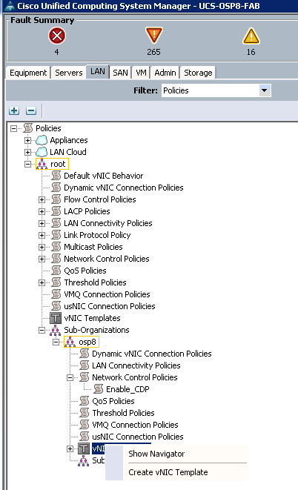Click the osp8 organization icon
Image resolution: width=298 pixels, height=490 pixels.
pyautogui.click(x=70, y=342)
